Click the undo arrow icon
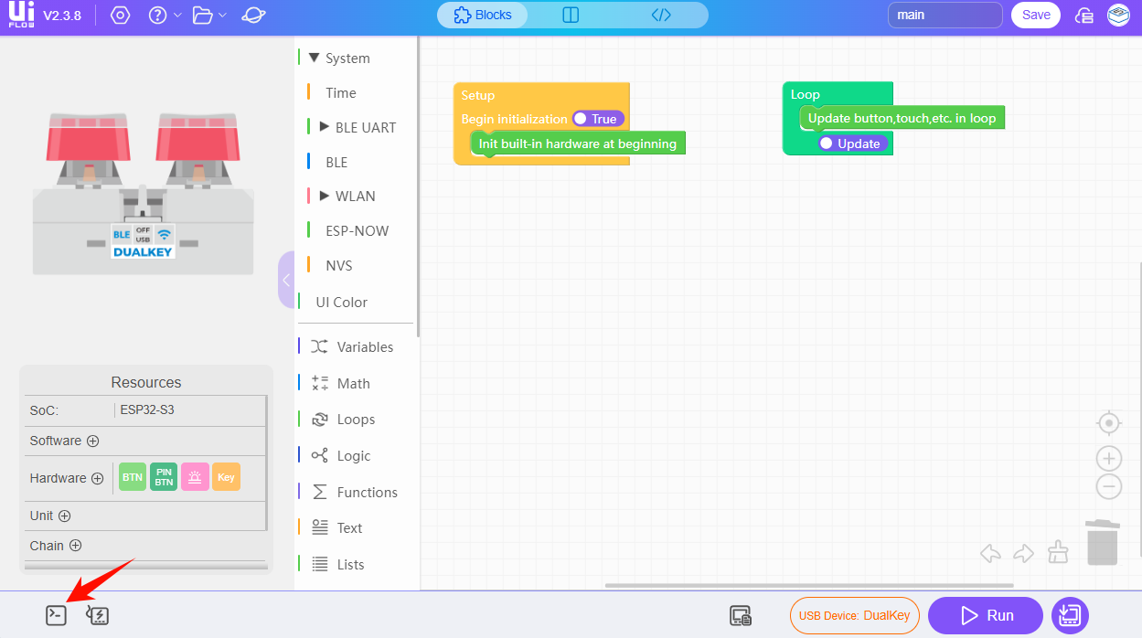The image size is (1142, 638). (990, 552)
